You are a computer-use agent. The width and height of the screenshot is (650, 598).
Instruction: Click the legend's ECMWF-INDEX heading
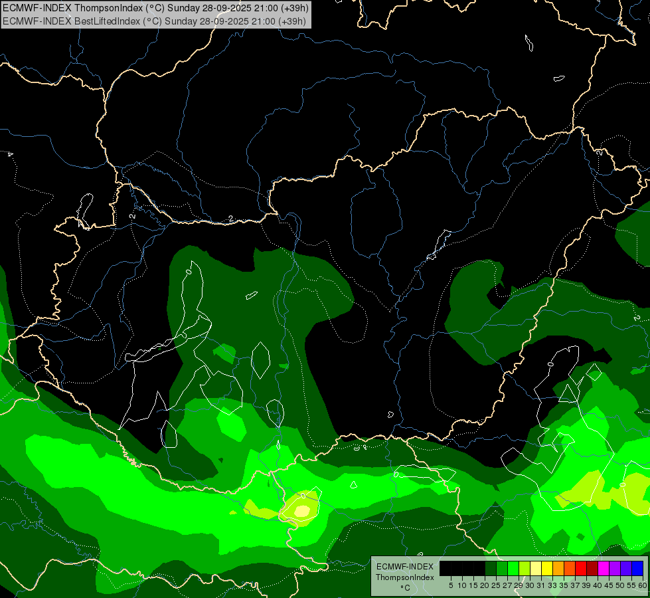[x=405, y=567]
